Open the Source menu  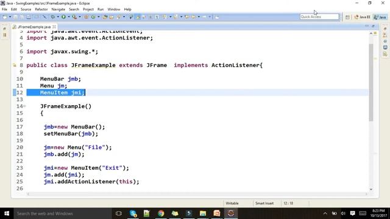26,10
